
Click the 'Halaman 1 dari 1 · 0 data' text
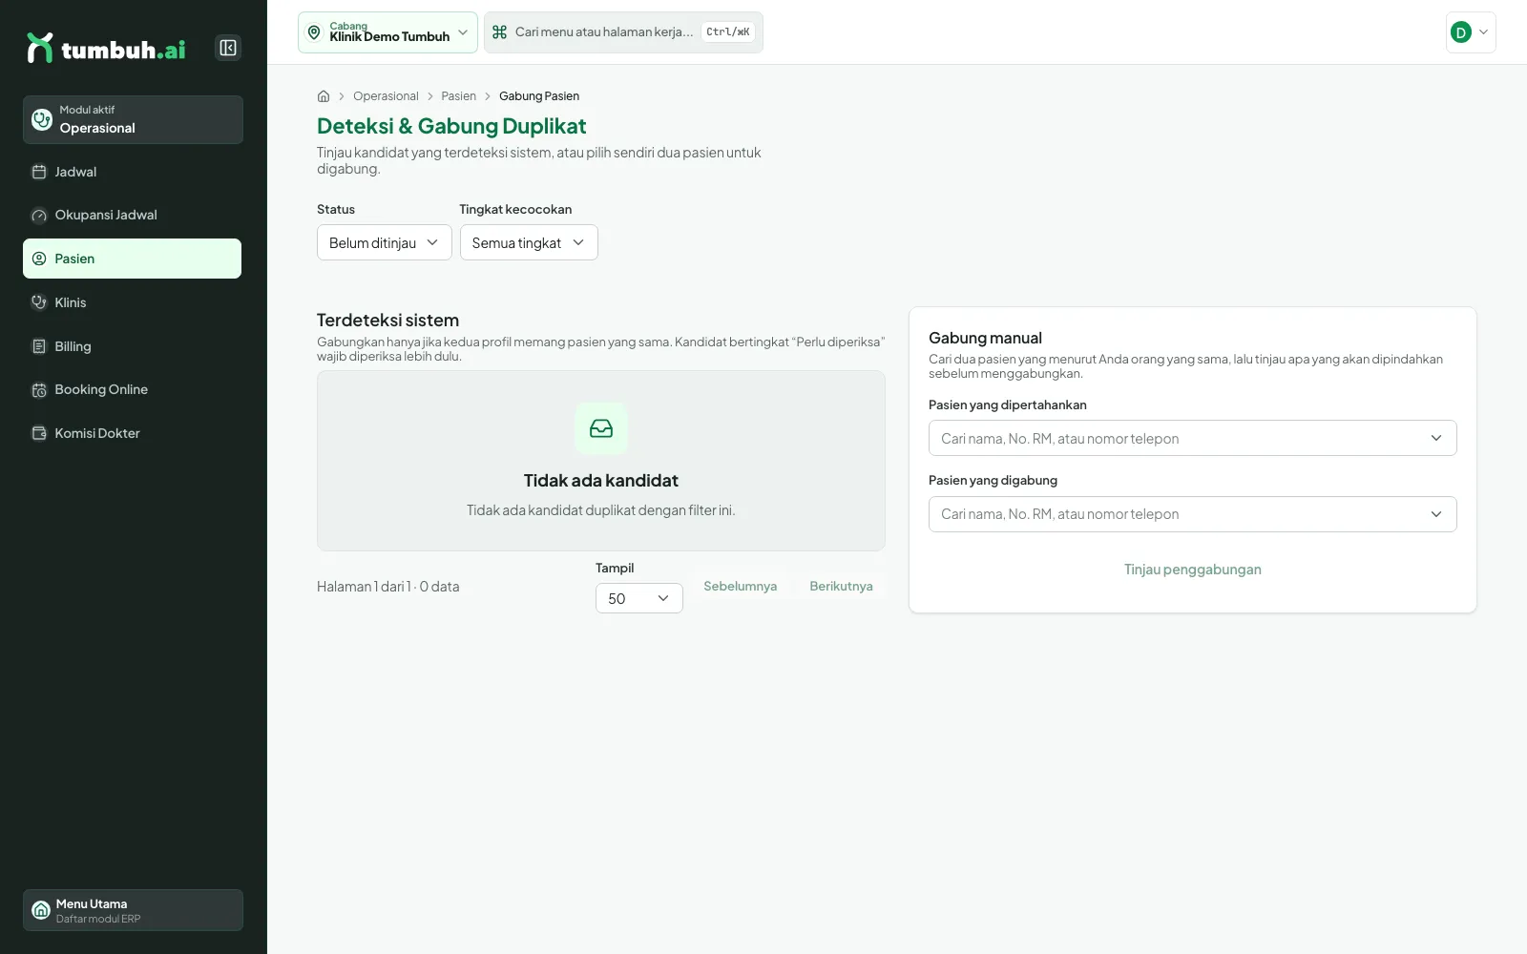coord(388,587)
